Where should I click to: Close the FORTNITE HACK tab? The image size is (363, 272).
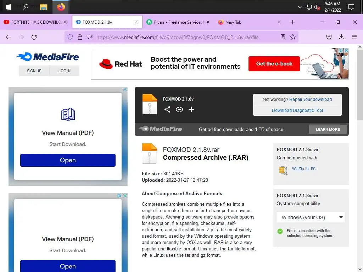65,22
